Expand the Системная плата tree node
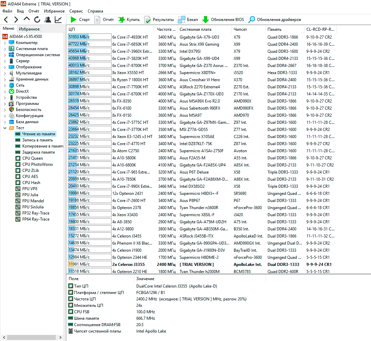Image resolution: width=371 pixels, height=341 pixels. (x=5, y=49)
